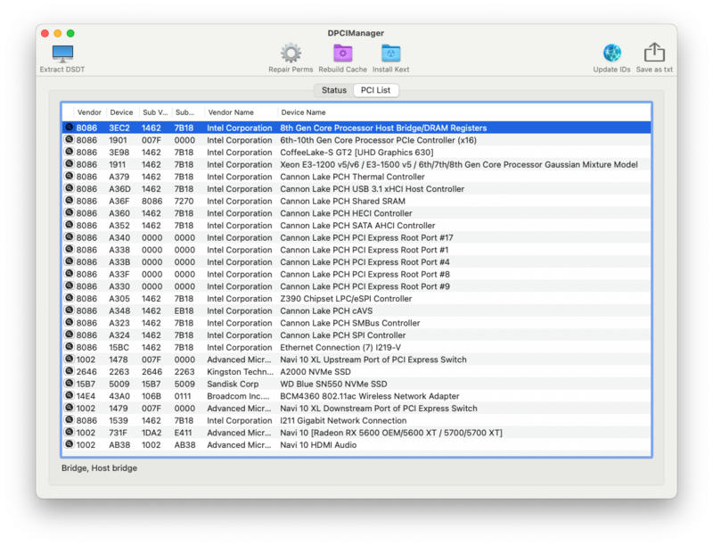Select the Kingston A2000 NVMe SSD row
Screen dimensions: 713x546
tap(356, 371)
